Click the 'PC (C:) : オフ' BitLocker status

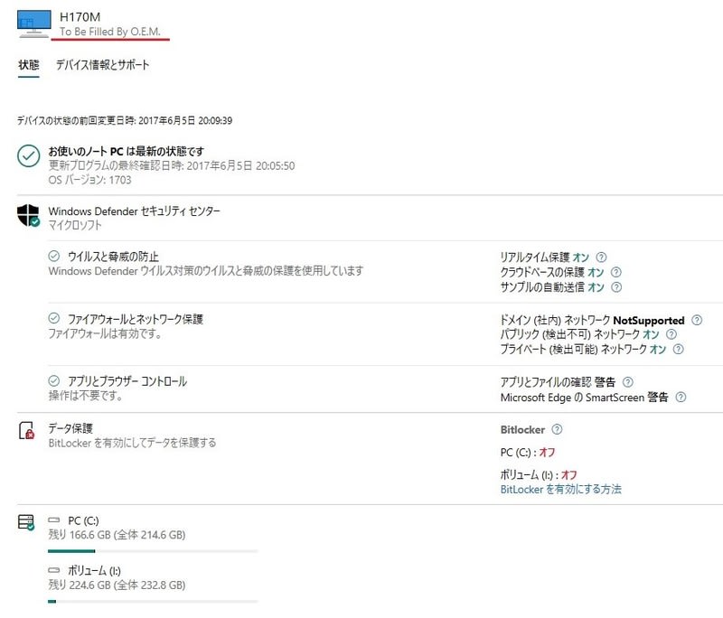click(x=528, y=453)
